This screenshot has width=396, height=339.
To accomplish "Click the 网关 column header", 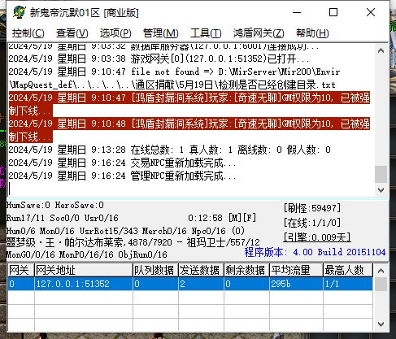I will click(21, 270).
